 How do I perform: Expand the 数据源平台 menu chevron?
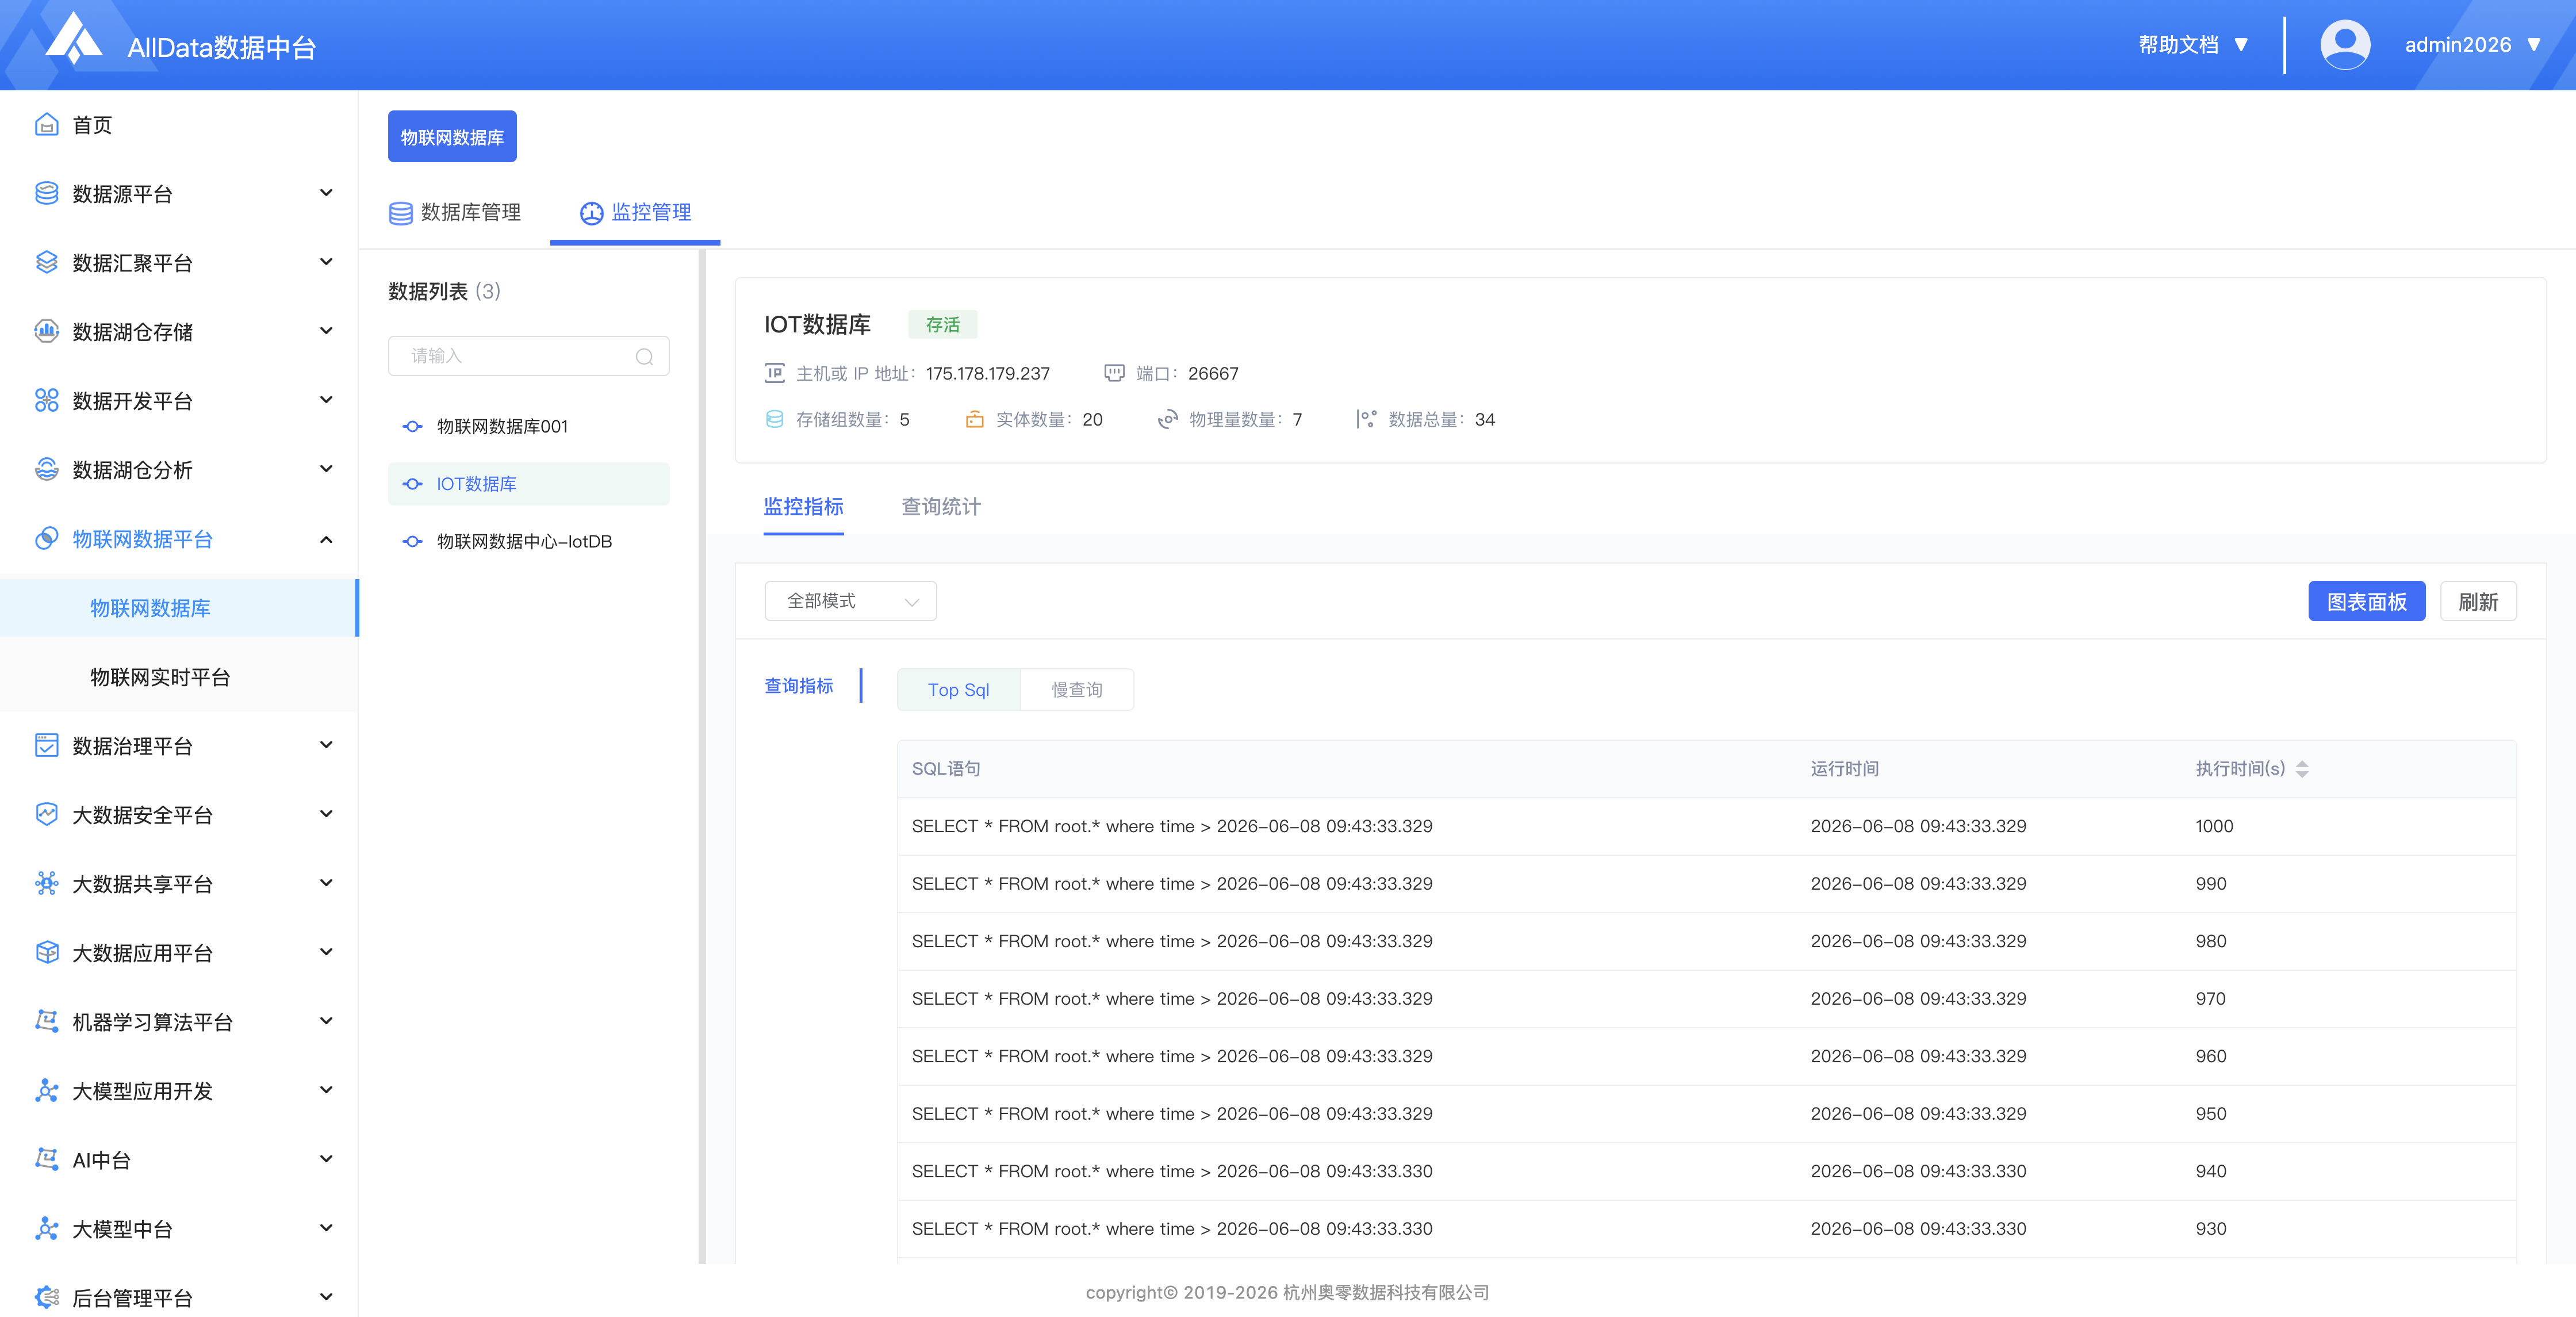click(x=326, y=193)
